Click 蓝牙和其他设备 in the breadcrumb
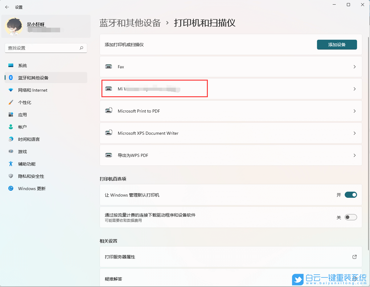This screenshot has width=370, height=287. coord(130,23)
